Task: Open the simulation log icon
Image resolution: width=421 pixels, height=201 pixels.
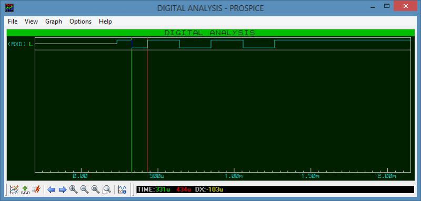Action: click(122, 189)
